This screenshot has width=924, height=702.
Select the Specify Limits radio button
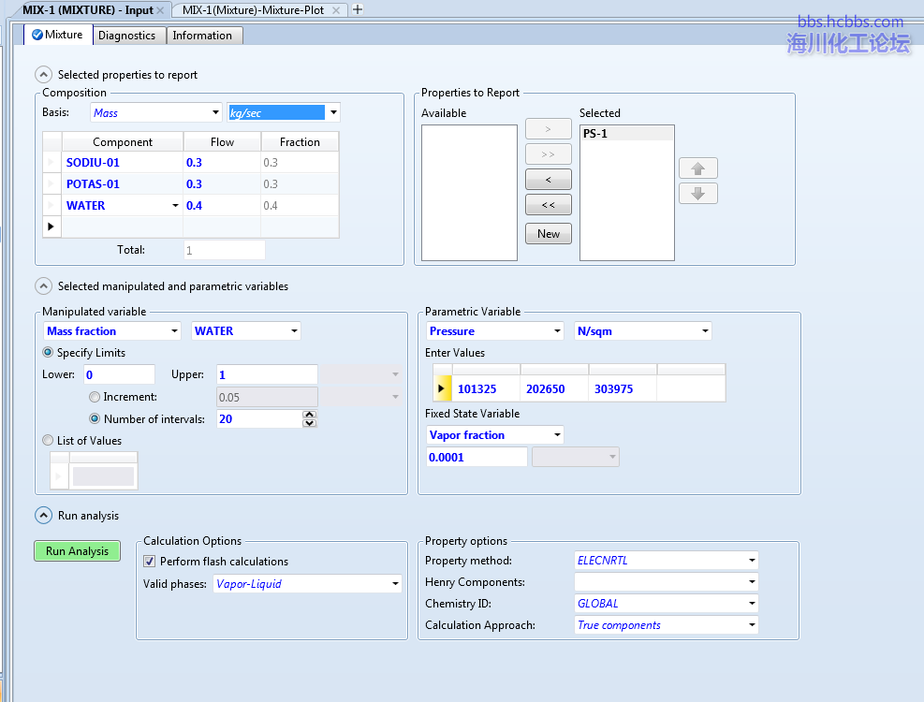pyautogui.click(x=48, y=353)
